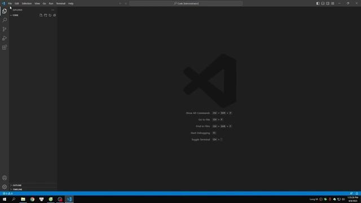Go back with the navigation arrow
Image resolution: width=361 pixels, height=203 pixels.
click(x=120, y=3)
